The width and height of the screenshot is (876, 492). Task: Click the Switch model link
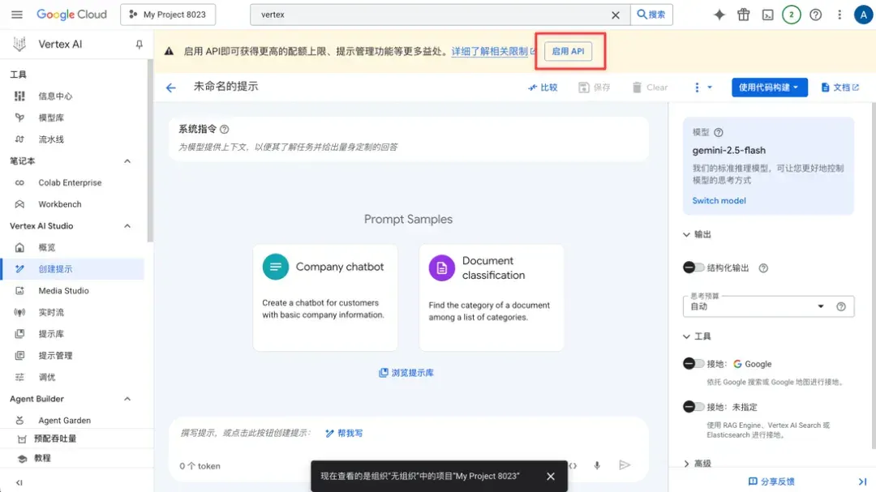(x=719, y=201)
